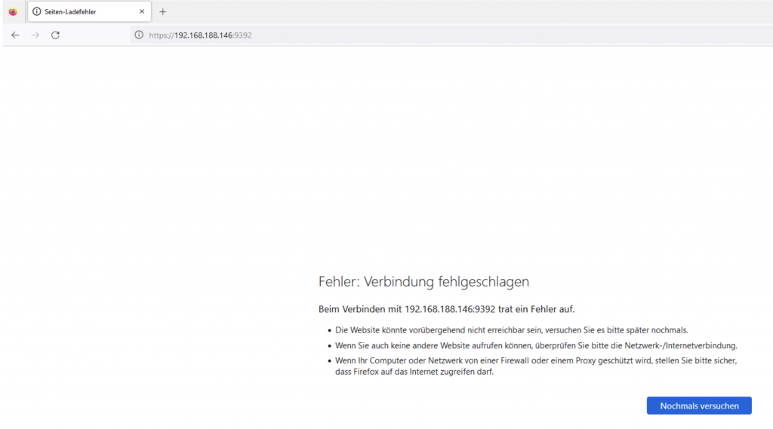Click the port number 9392 in the URL
Screen dimensions: 773x429
click(x=243, y=35)
